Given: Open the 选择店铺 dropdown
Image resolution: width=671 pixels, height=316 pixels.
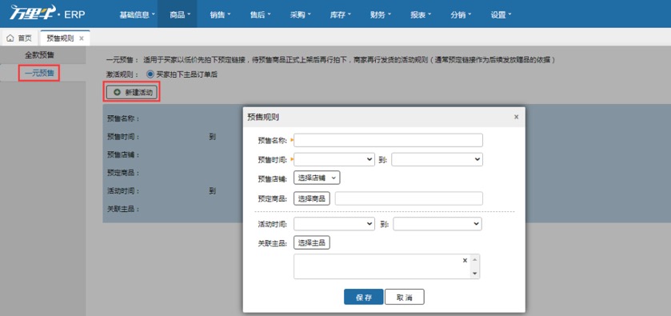Looking at the screenshot, I should coord(317,178).
